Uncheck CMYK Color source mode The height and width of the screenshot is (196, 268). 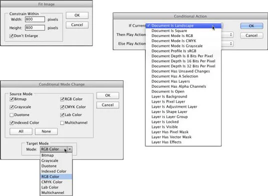click(x=62, y=107)
